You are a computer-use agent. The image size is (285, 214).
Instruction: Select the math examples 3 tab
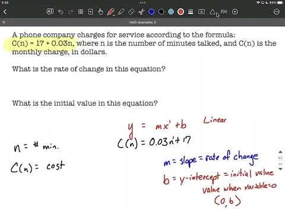(142, 22)
